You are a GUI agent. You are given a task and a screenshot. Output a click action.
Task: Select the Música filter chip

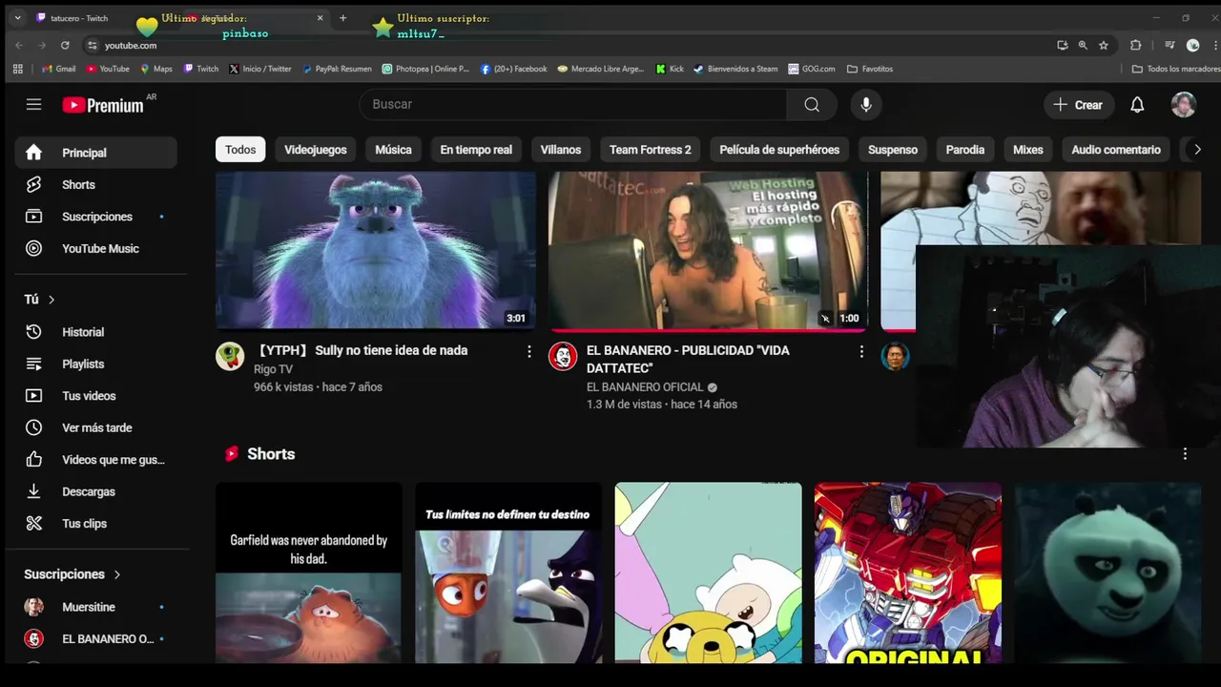click(x=393, y=150)
